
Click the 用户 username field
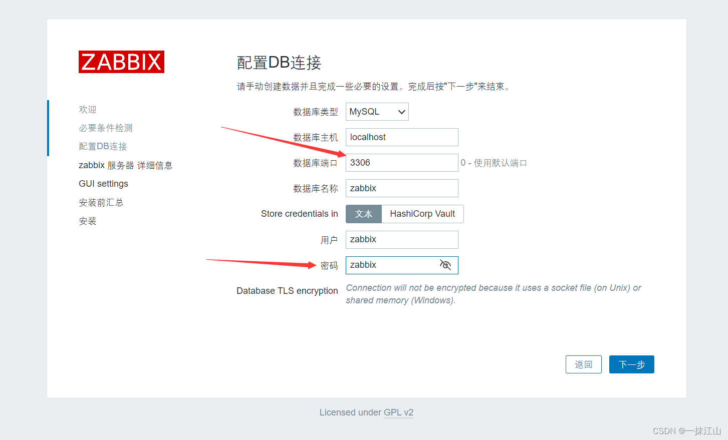tap(402, 240)
